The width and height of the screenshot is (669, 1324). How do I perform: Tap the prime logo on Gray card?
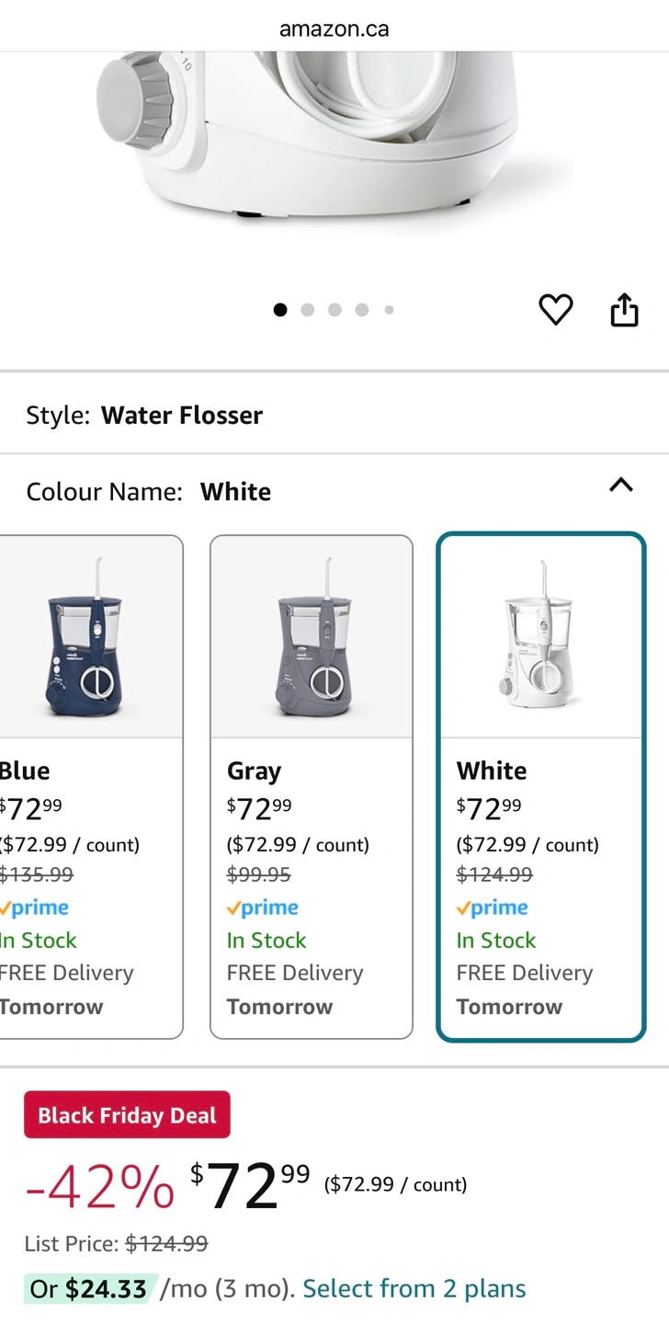(x=263, y=907)
